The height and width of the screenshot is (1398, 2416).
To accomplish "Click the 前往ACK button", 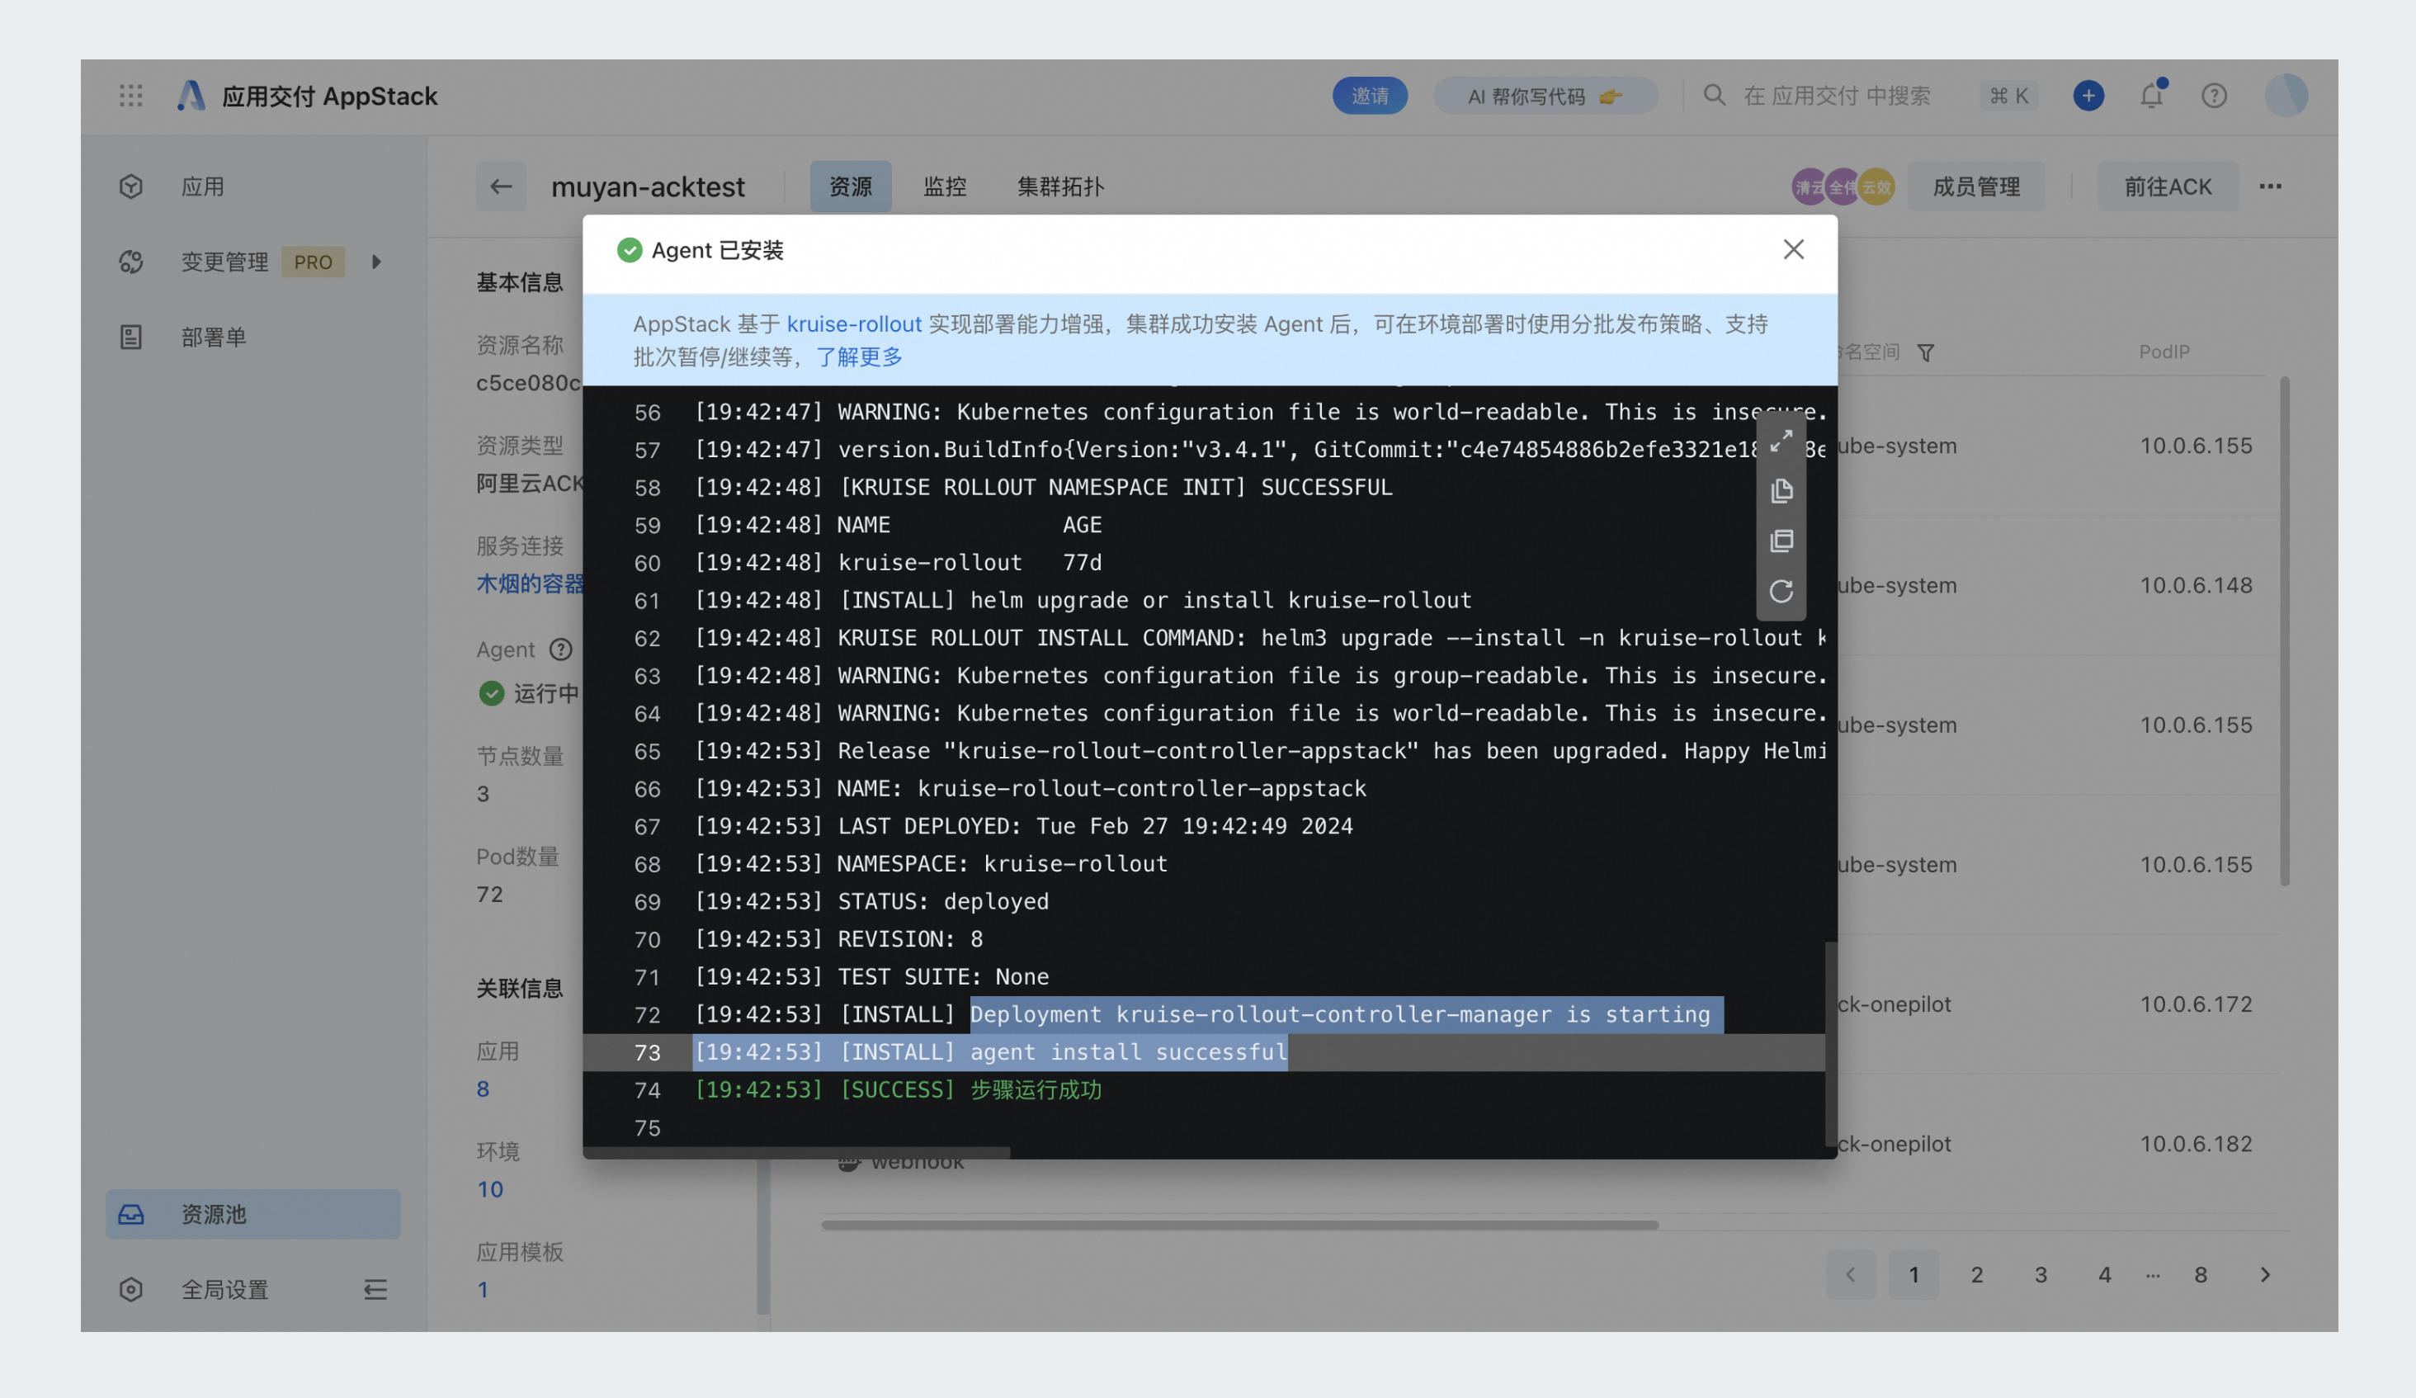I will (2168, 186).
